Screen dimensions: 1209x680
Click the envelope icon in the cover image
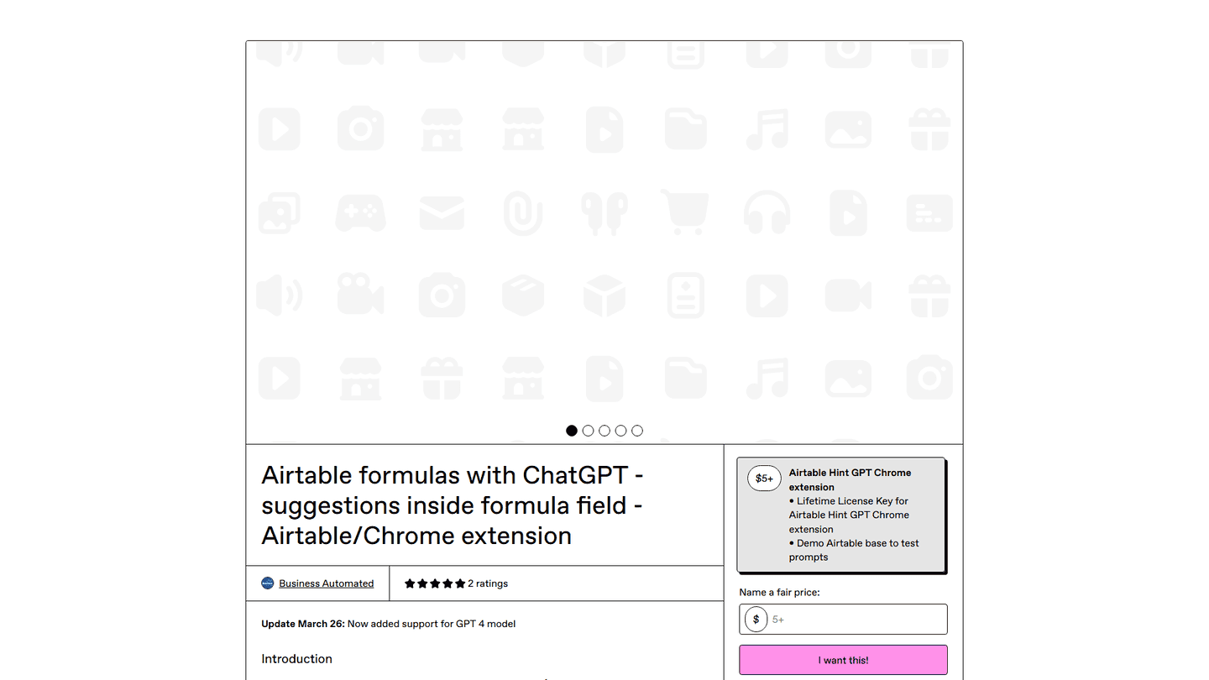[442, 212]
